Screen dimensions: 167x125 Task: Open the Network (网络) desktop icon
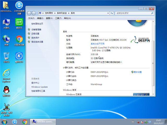[6, 41]
